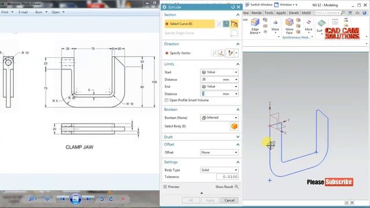Viewport: 370px width, 208px height.
Task: Click the Select Body cube icon
Action: click(x=234, y=126)
